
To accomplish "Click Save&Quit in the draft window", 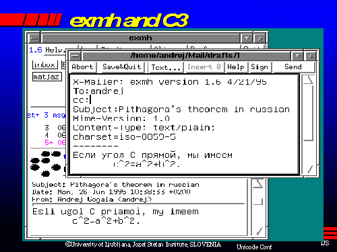I will tap(122, 67).
